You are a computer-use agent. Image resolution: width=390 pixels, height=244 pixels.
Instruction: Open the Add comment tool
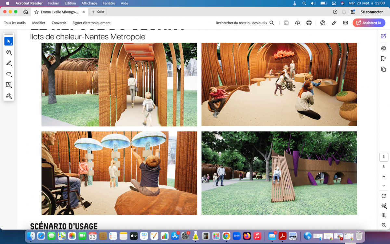coord(9,52)
